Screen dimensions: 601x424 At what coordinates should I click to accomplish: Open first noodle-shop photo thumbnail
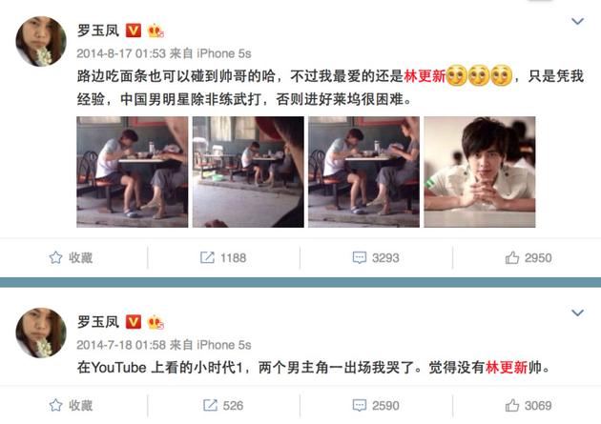coord(133,172)
